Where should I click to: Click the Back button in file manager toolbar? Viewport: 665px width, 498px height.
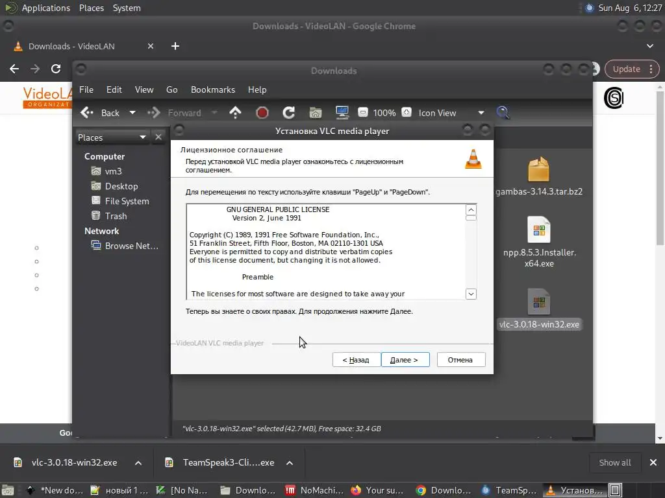tap(100, 113)
